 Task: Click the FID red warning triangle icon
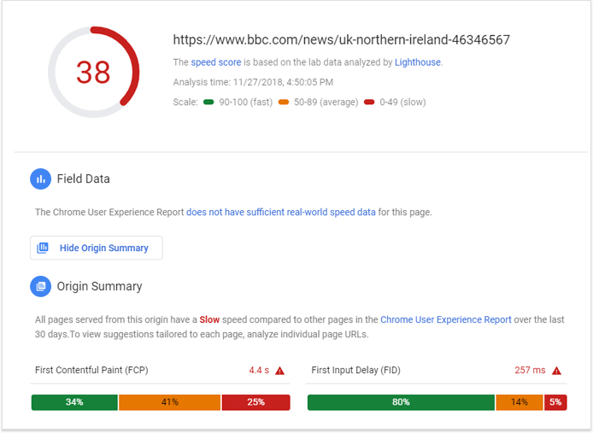pyautogui.click(x=557, y=371)
